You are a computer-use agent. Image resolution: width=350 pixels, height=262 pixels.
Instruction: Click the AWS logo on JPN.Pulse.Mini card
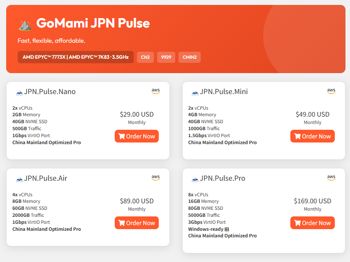tap(331, 91)
